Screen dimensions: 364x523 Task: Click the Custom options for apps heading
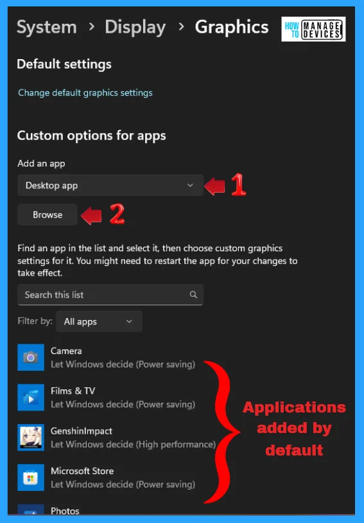pos(91,136)
